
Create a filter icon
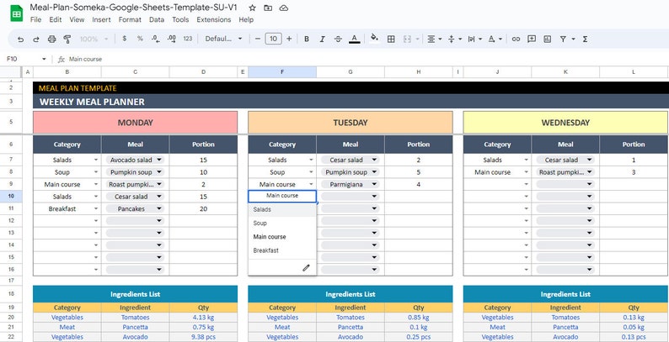click(563, 39)
